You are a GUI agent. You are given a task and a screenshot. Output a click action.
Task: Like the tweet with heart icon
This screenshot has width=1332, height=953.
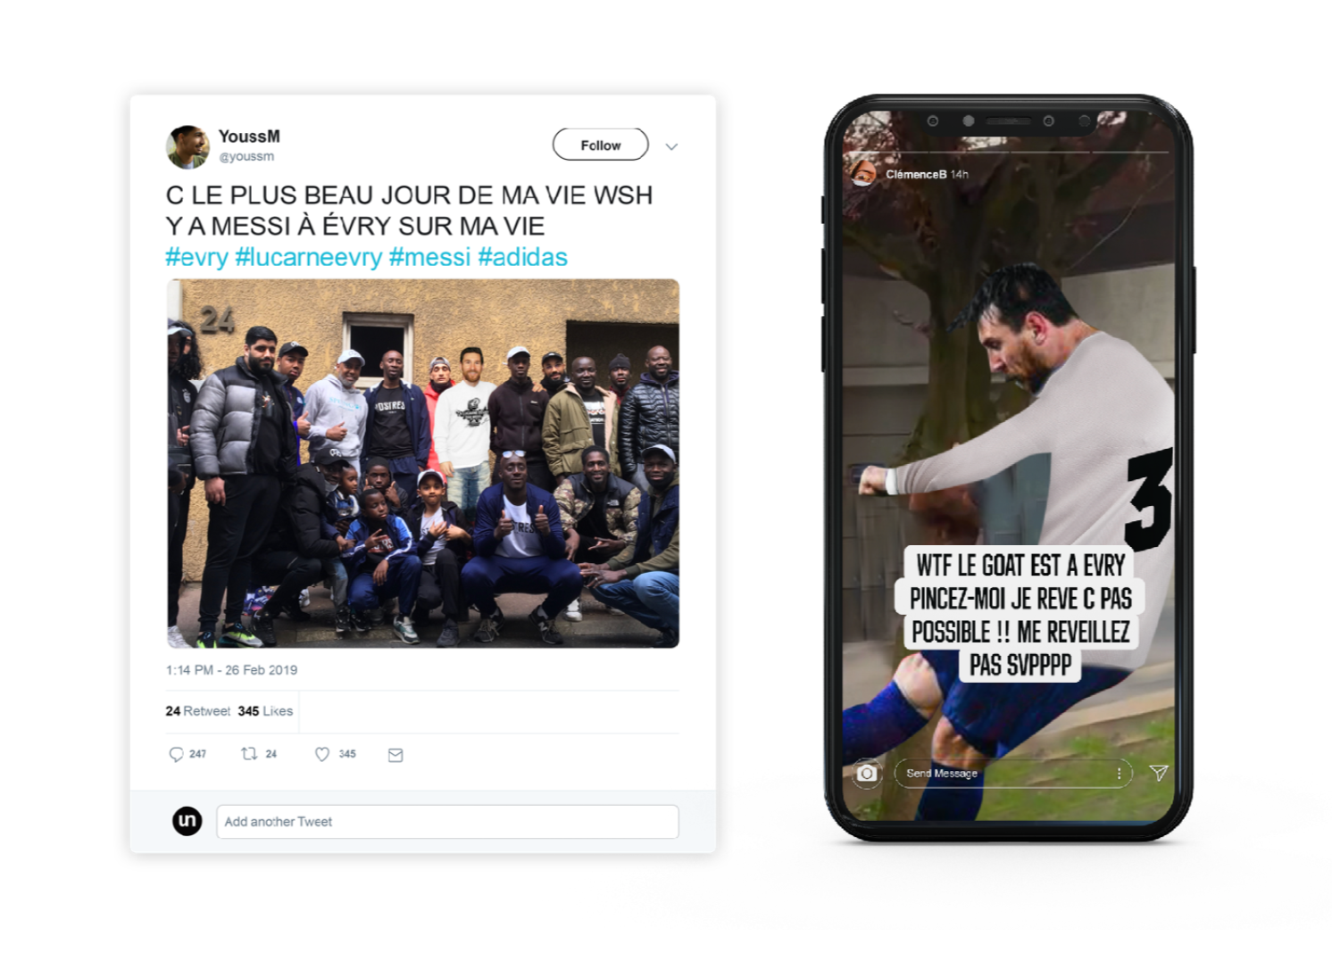[x=322, y=755]
